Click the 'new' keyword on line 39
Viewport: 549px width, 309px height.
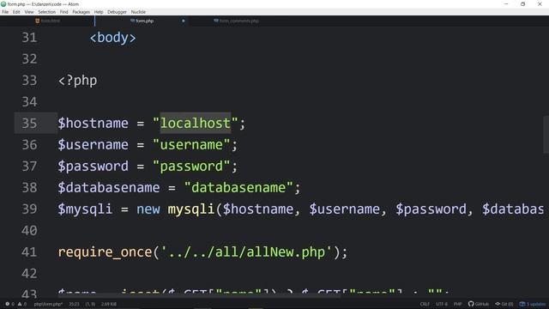tap(148, 209)
